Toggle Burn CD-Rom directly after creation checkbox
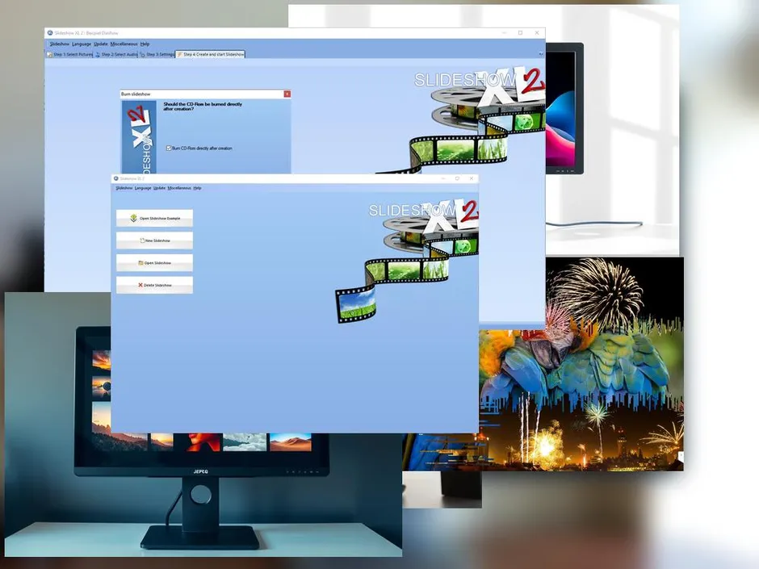 pyautogui.click(x=169, y=149)
